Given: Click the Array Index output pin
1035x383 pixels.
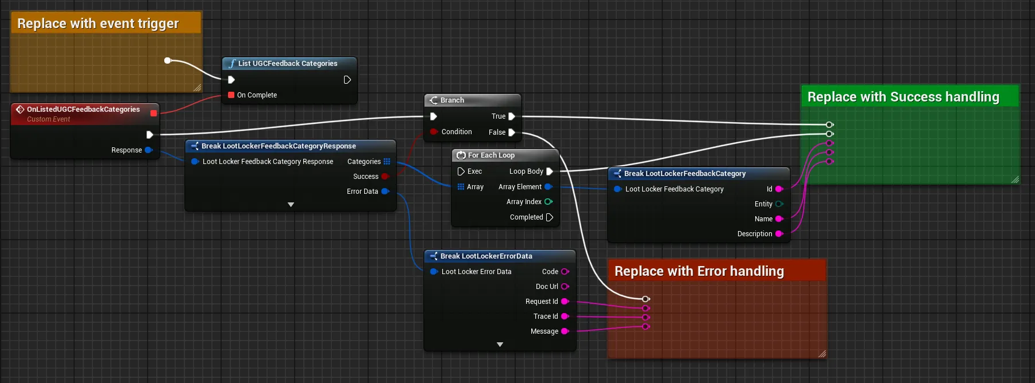Looking at the screenshot, I should click(x=549, y=202).
